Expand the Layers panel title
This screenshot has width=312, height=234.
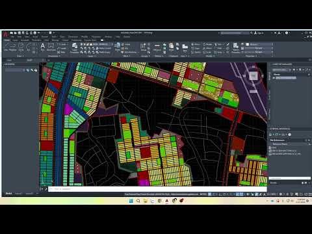pos(91,56)
